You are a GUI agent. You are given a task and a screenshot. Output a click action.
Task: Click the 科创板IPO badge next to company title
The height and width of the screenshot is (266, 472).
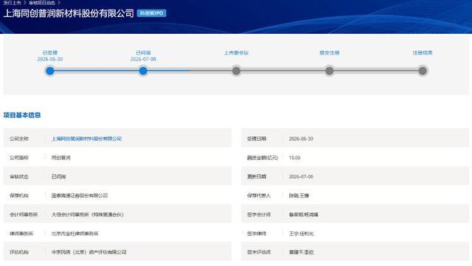coord(151,13)
